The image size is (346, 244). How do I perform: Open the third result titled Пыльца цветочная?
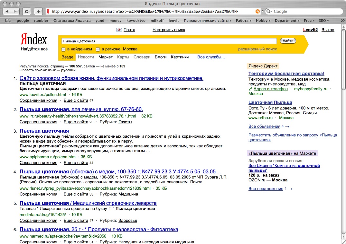click(x=44, y=131)
